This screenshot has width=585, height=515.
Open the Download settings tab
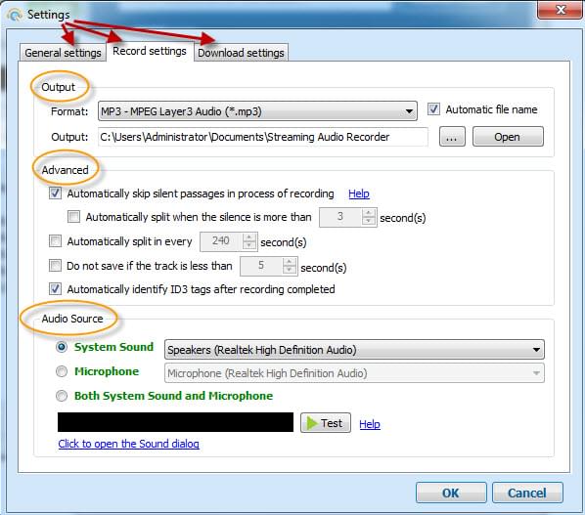click(x=241, y=53)
